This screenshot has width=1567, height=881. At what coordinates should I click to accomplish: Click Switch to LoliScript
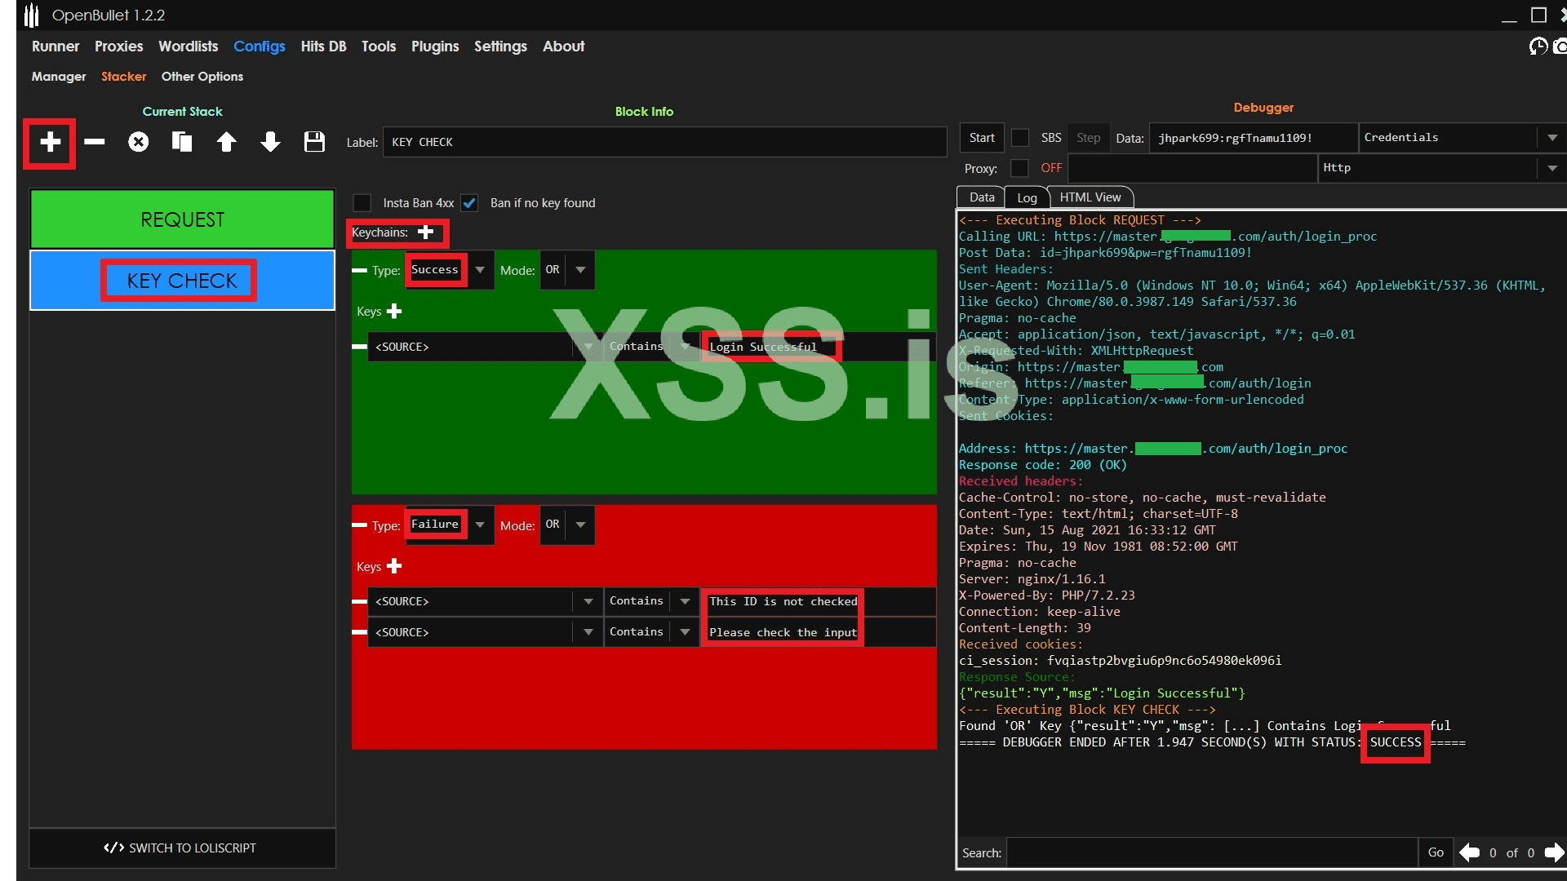click(182, 848)
